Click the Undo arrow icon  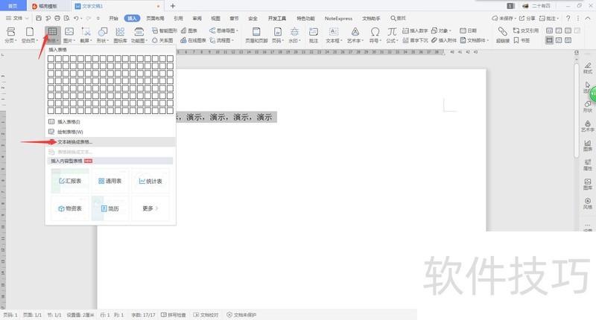click(x=76, y=18)
